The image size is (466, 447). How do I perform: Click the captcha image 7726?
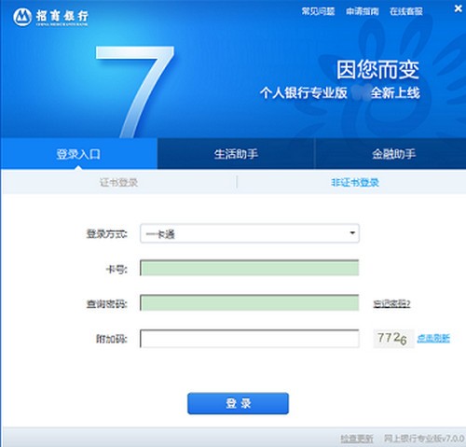click(393, 339)
